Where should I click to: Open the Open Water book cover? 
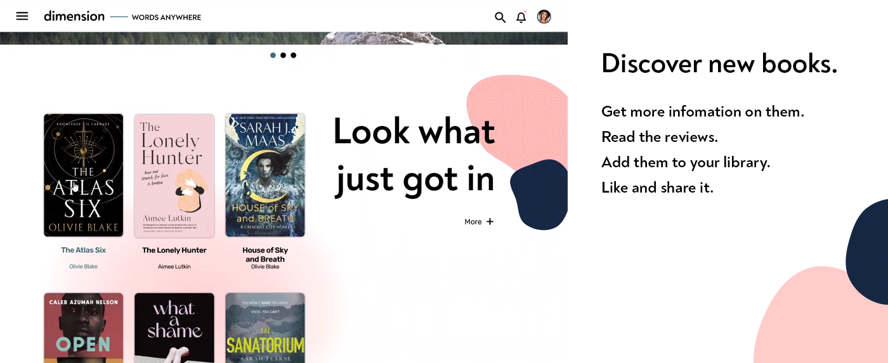84,328
